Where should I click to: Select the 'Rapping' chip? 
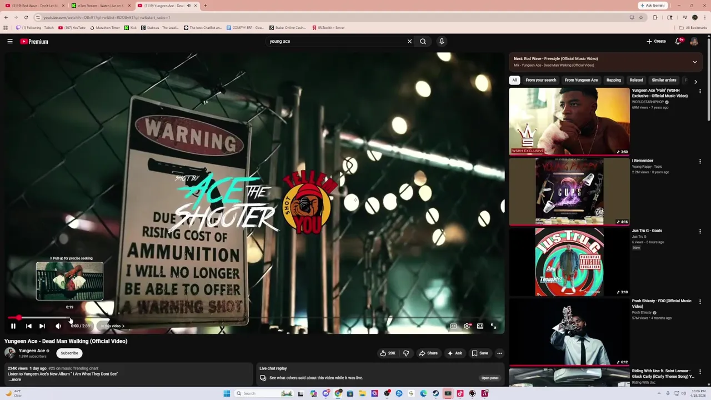(x=614, y=80)
